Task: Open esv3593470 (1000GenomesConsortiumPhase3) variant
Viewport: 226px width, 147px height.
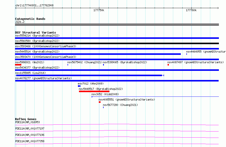Action: click(46, 57)
